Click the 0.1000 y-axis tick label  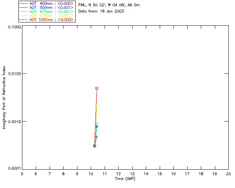[x=15, y=27]
